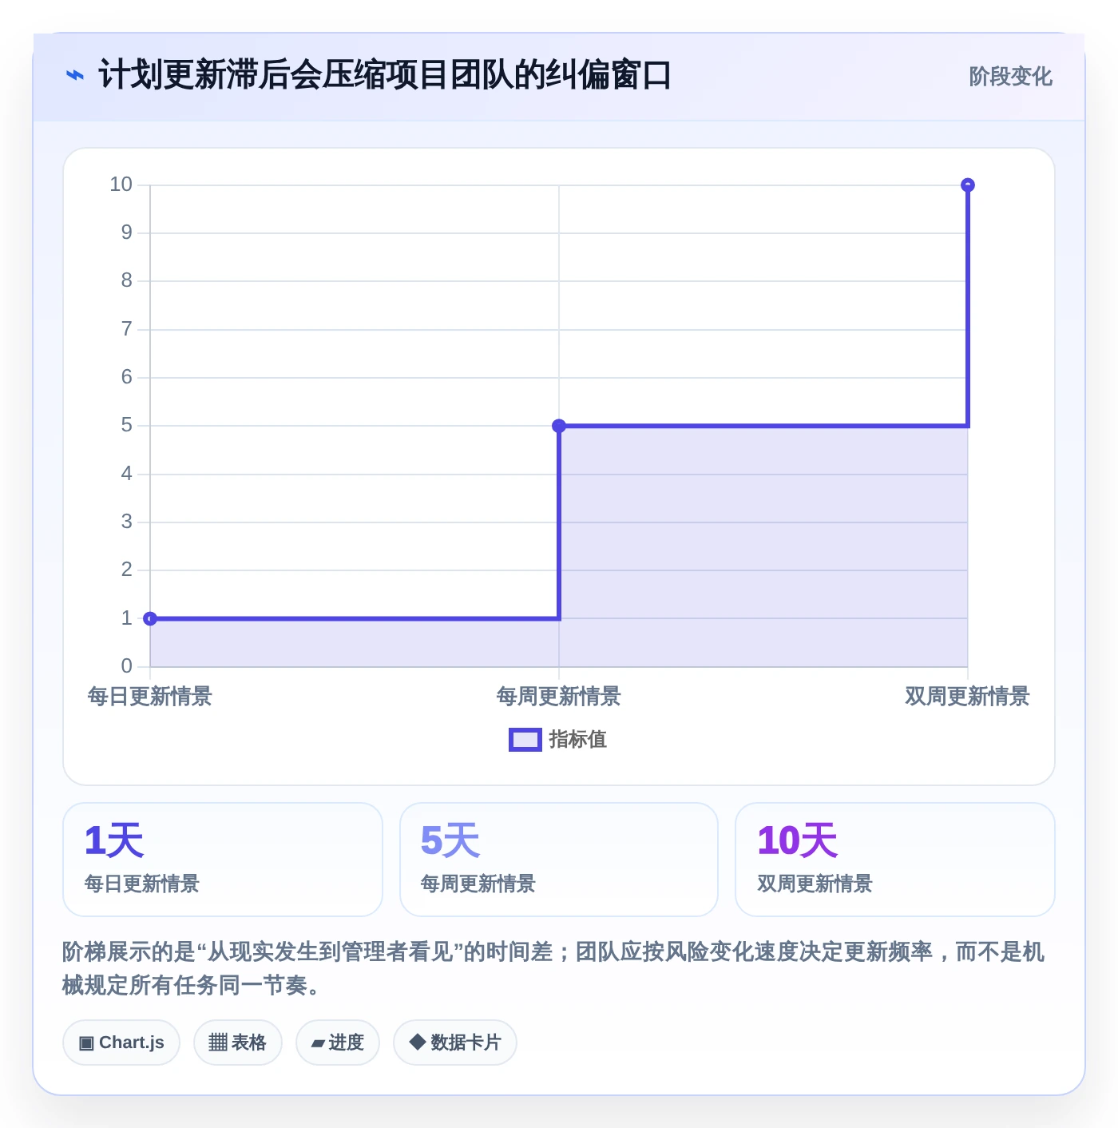Viewport: 1118px width, 1128px height.
Task: Click the 表格 tag chip
Action: (238, 1043)
